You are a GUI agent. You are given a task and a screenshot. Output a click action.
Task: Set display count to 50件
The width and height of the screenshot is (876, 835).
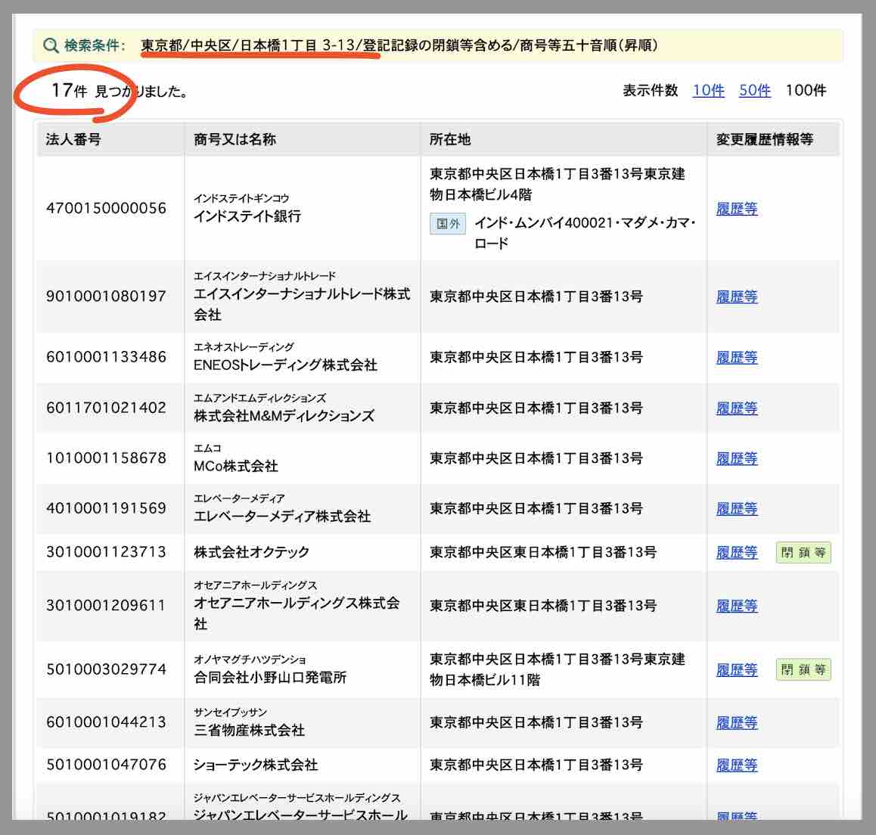click(756, 91)
